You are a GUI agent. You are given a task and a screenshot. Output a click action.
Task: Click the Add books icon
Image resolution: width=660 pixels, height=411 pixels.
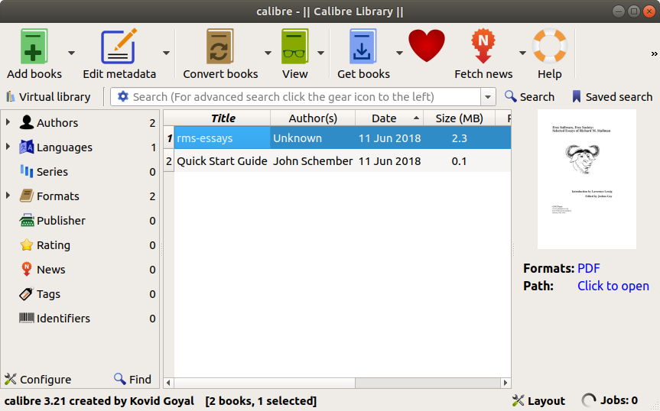[x=34, y=47]
